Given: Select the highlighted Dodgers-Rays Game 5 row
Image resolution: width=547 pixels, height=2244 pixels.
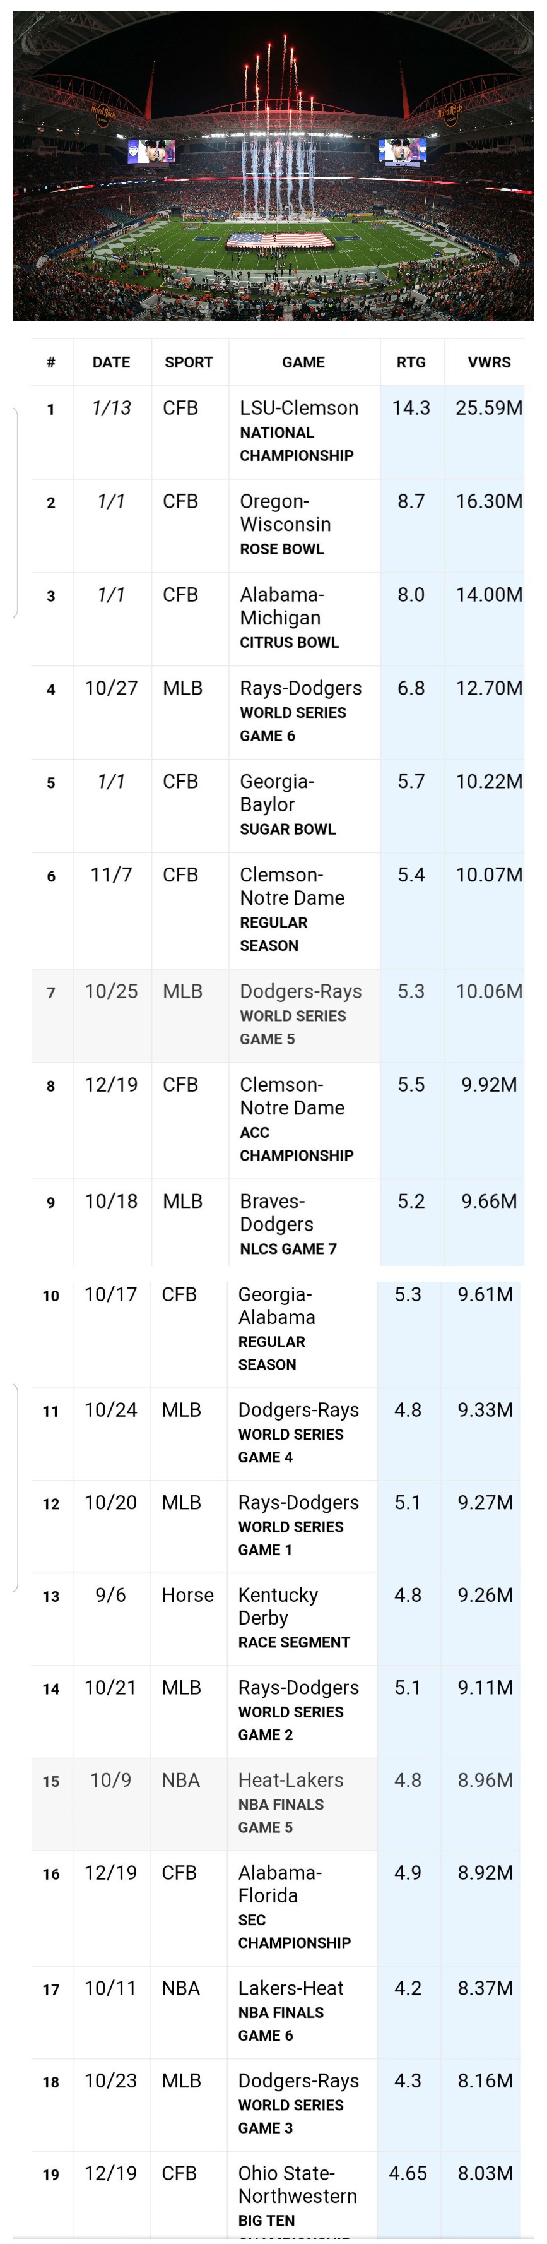Looking at the screenshot, I should 300,1014.
